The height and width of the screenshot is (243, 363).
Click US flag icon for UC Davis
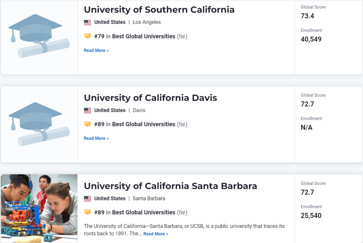[87, 110]
